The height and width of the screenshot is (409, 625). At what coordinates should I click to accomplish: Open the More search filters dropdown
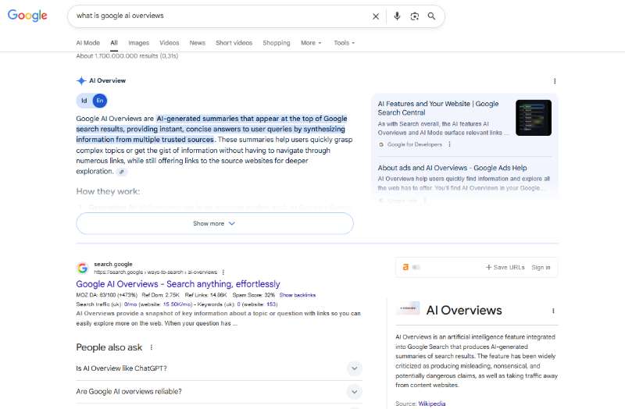(311, 43)
